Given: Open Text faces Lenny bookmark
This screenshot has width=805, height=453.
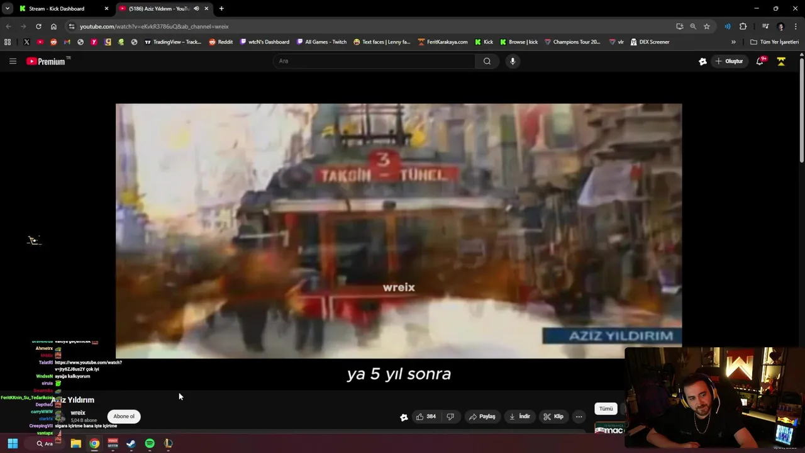Looking at the screenshot, I should 382,42.
